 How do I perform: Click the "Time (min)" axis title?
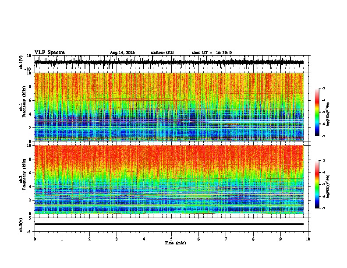(x=175, y=243)
